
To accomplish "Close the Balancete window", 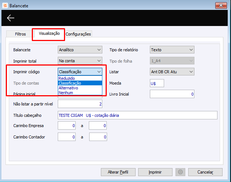I will pos(221,5).
